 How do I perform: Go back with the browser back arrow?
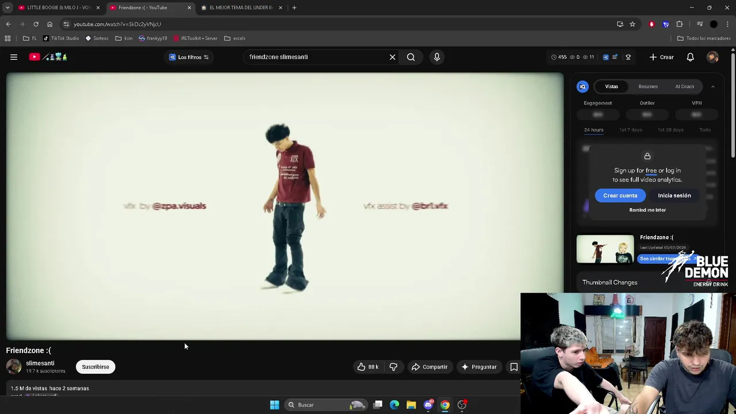[8, 24]
